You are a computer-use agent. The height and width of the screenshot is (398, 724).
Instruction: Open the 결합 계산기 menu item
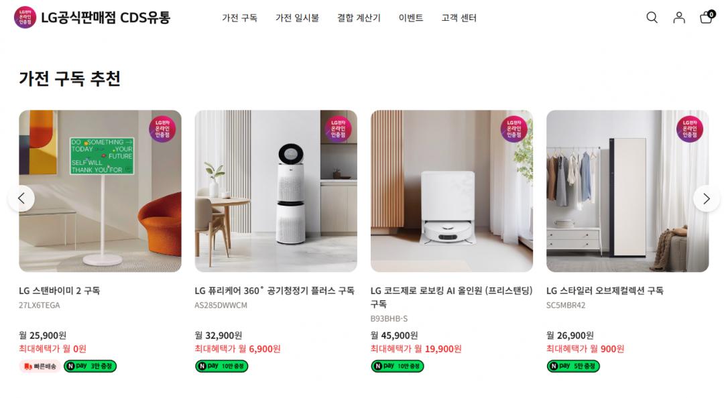click(359, 18)
